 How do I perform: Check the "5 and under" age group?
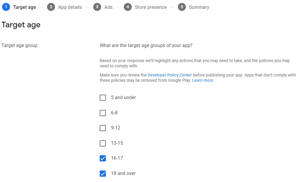click(x=103, y=98)
